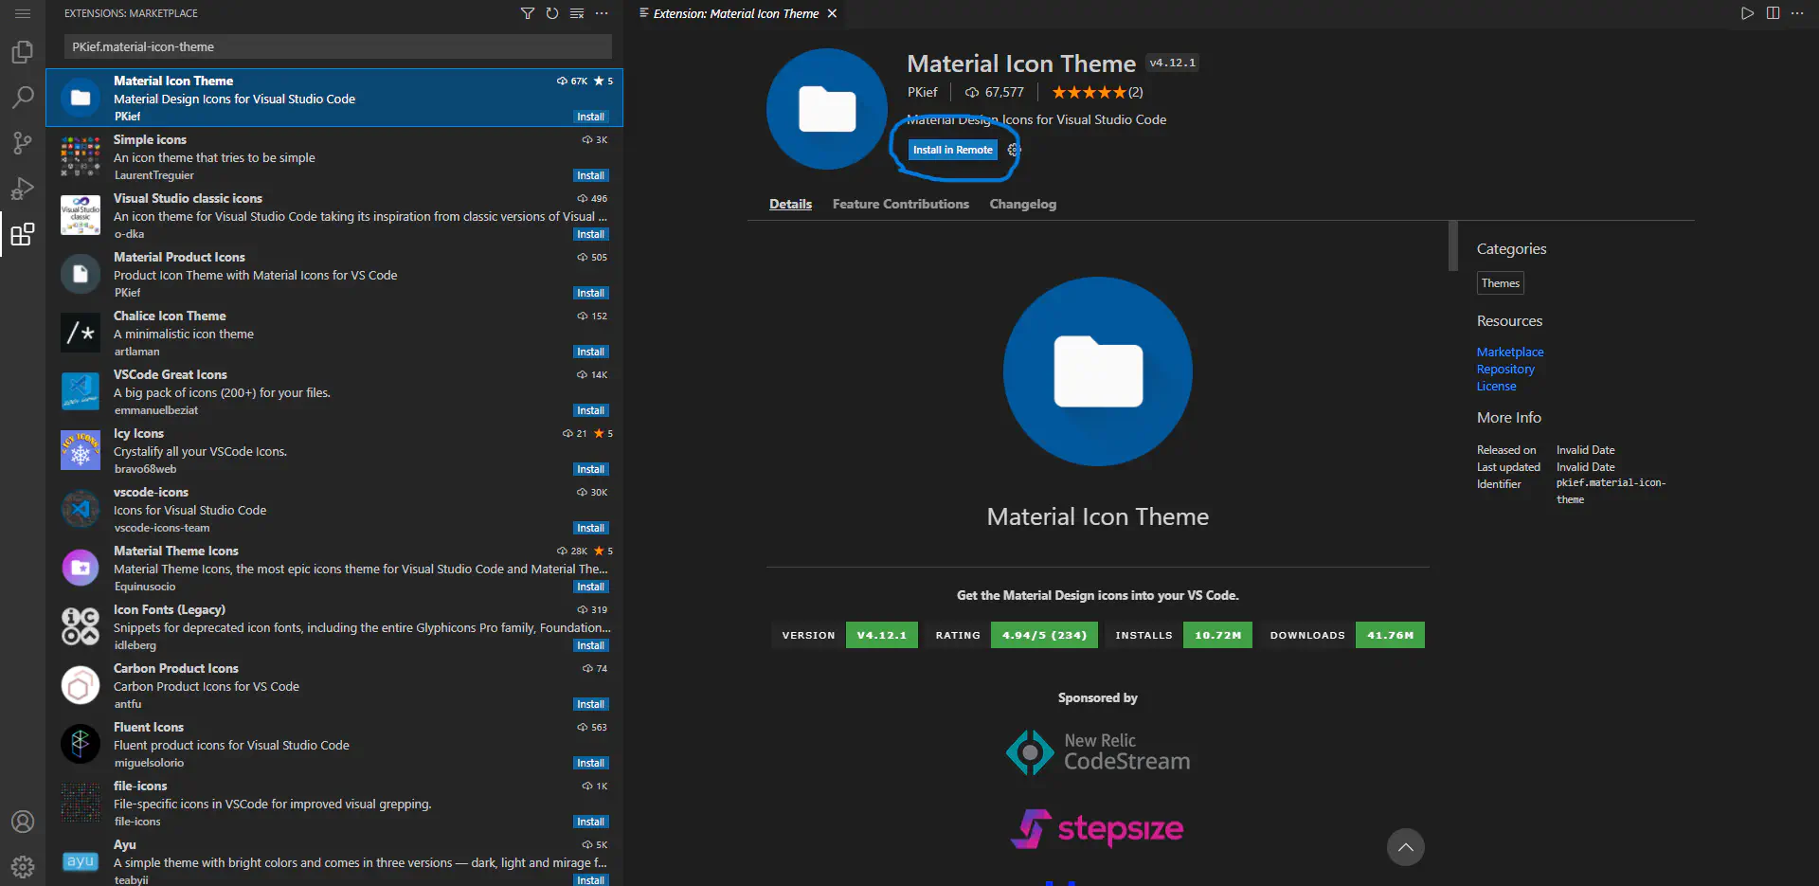Split the editor to the right
Viewport: 1819px width, 886px height.
coord(1773,13)
